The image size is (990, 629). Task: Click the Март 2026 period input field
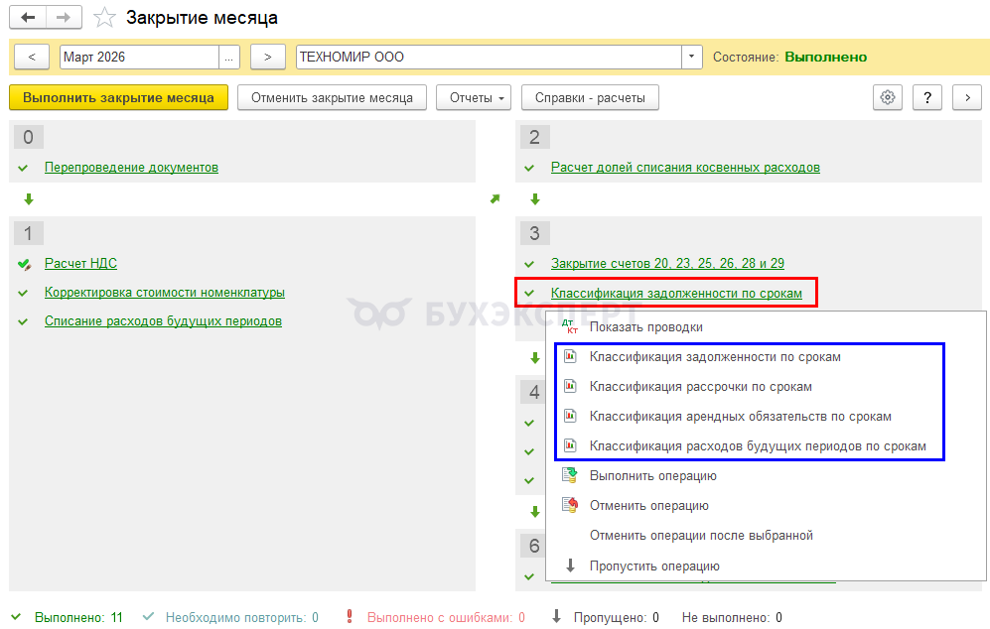[138, 57]
